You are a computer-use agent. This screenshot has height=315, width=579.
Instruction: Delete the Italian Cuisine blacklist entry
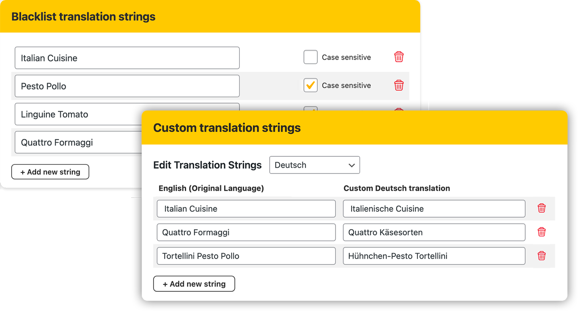click(x=399, y=57)
